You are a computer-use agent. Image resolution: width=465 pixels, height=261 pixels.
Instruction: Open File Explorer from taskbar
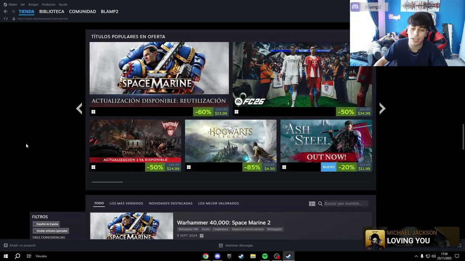tap(253, 256)
